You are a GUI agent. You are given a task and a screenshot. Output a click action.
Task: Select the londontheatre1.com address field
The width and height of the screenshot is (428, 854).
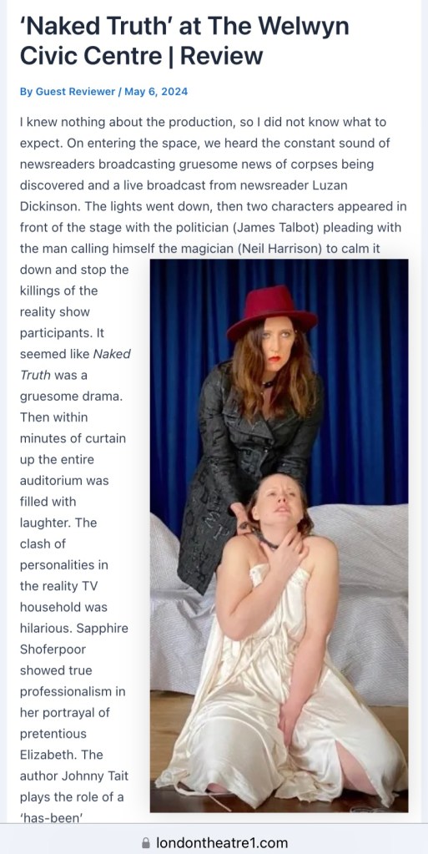(214, 842)
